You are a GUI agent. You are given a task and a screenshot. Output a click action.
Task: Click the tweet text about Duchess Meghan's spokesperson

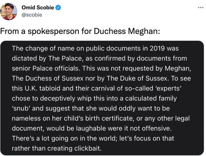pos(80,31)
